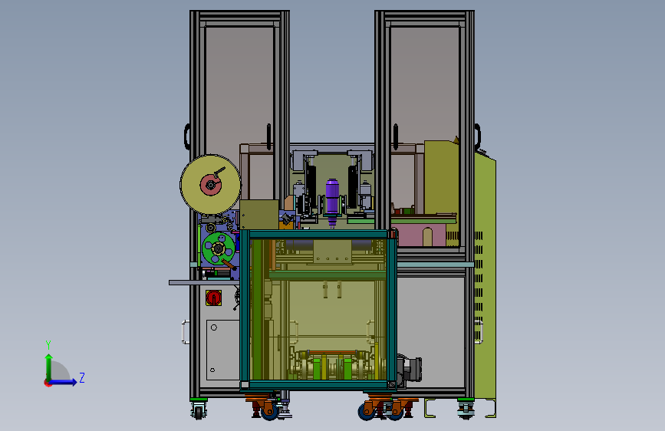This screenshot has width=665, height=431.
Task: Select left blue caster under the cart
Action: (x=269, y=412)
